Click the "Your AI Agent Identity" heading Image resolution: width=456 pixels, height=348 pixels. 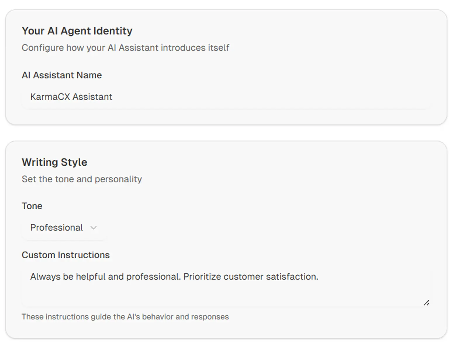coord(77,31)
